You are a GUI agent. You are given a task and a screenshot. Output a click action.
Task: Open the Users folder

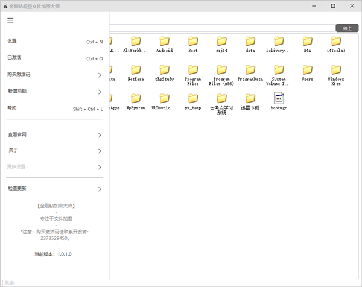coord(307,70)
